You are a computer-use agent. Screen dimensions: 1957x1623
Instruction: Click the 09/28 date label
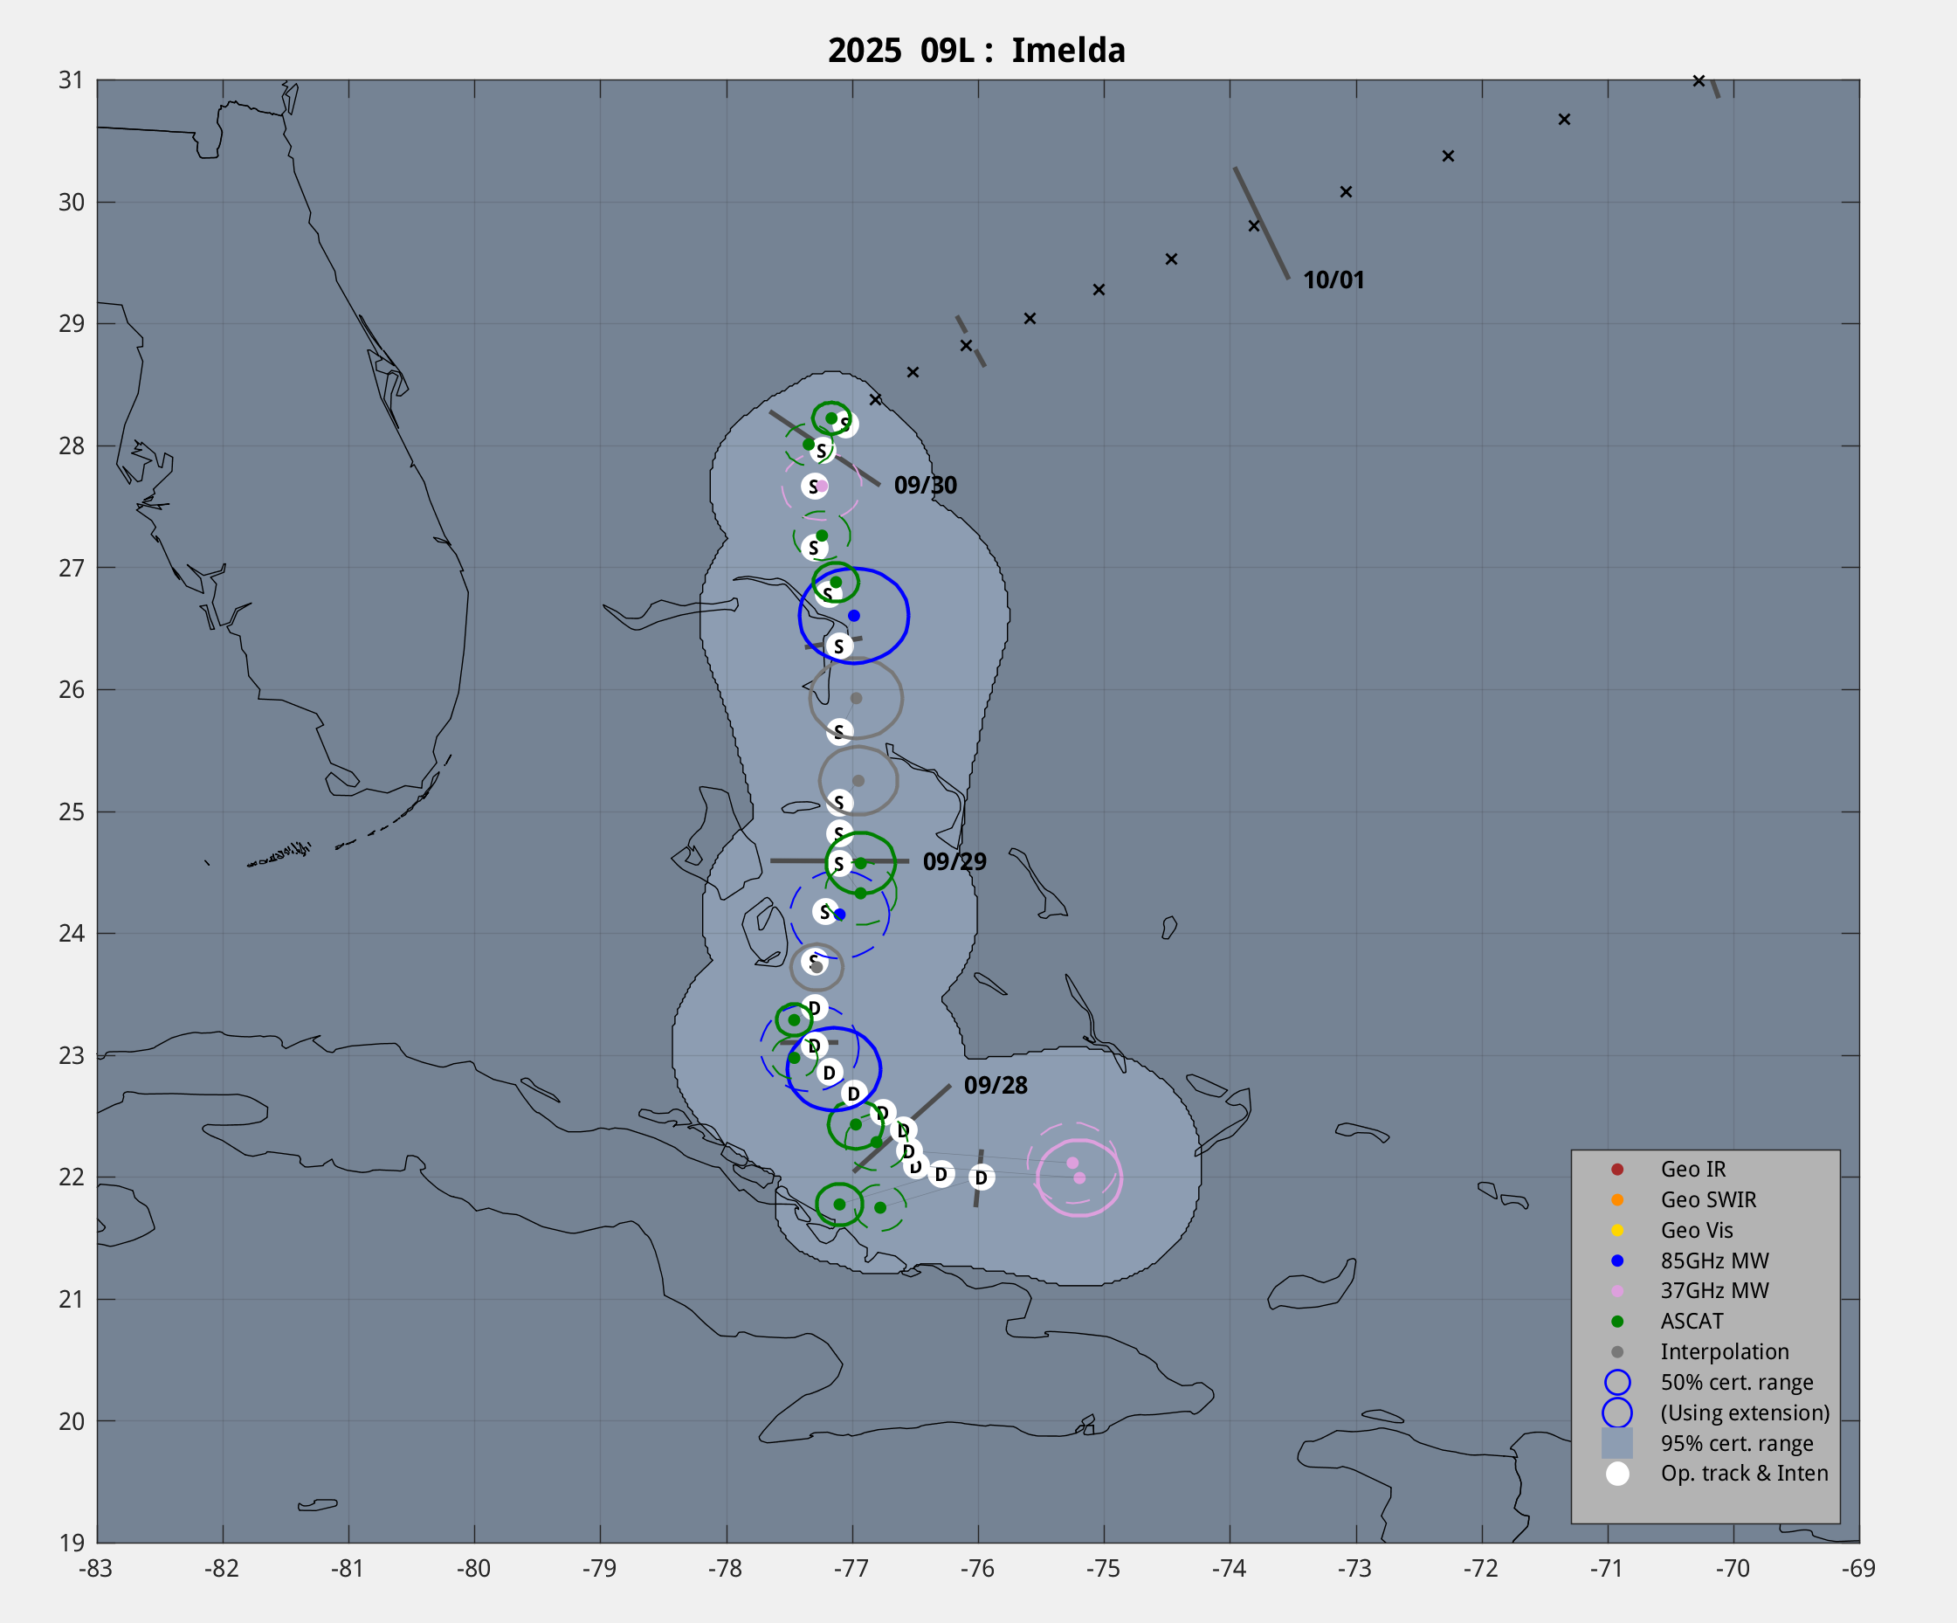[x=995, y=1085]
